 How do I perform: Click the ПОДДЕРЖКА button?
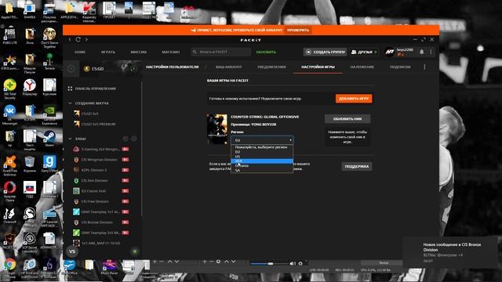357,166
